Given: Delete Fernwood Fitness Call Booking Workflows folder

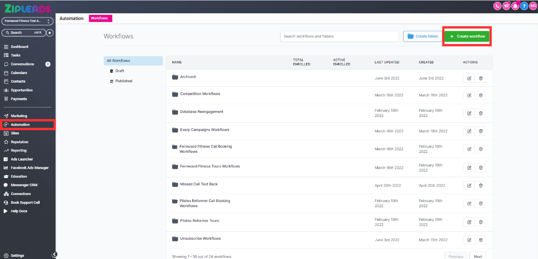Looking at the screenshot, I should (x=481, y=149).
